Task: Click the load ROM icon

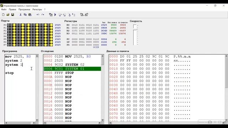Action: (x=82, y=15)
